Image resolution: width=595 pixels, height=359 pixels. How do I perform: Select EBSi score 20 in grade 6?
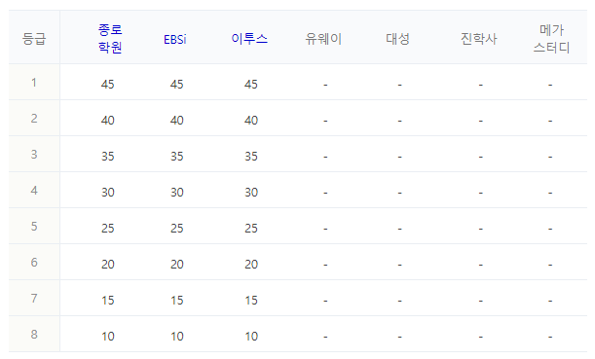[177, 265]
